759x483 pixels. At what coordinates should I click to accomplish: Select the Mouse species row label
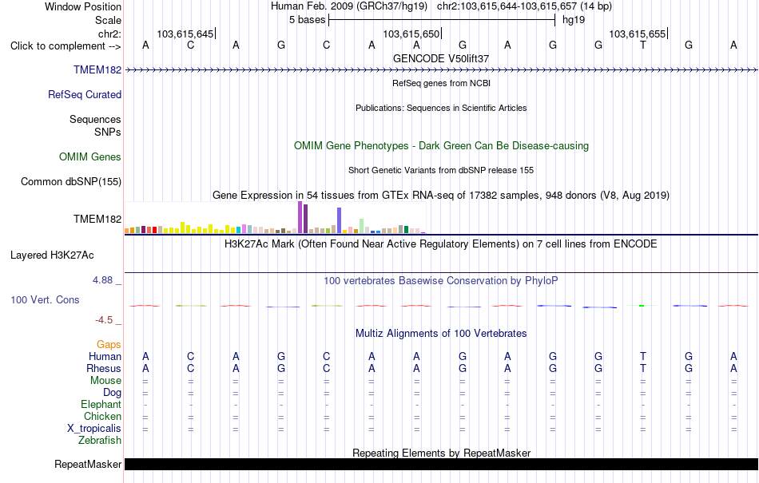105,381
